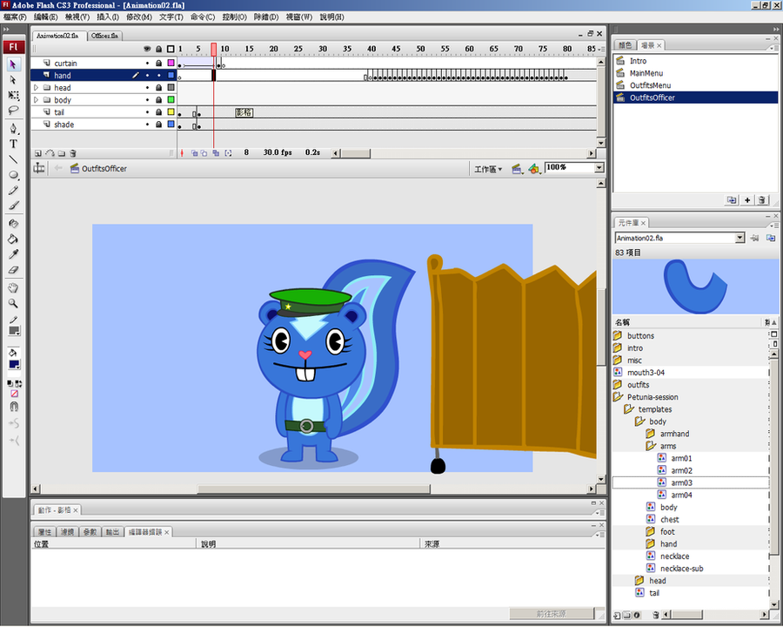783x627 pixels.
Task: Collapse the arms library folder
Action: pyautogui.click(x=650, y=446)
